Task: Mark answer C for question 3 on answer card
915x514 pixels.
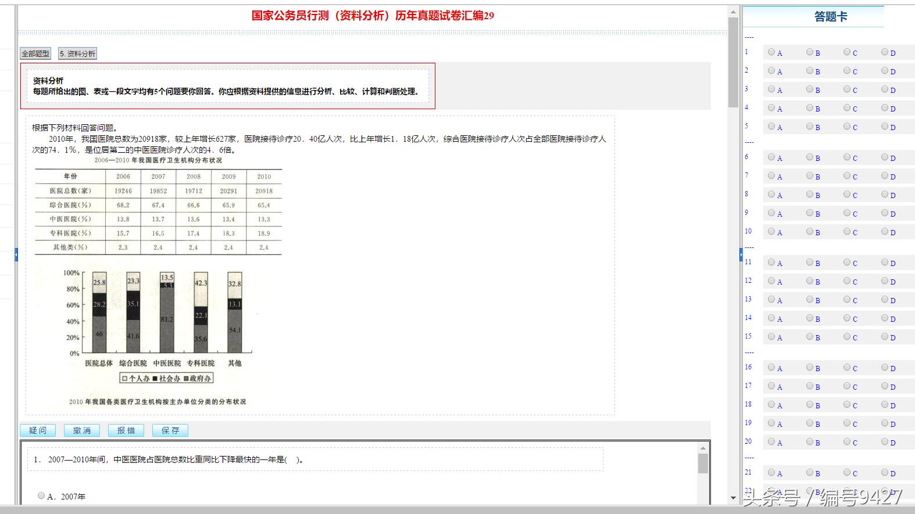Action: pyautogui.click(x=847, y=89)
